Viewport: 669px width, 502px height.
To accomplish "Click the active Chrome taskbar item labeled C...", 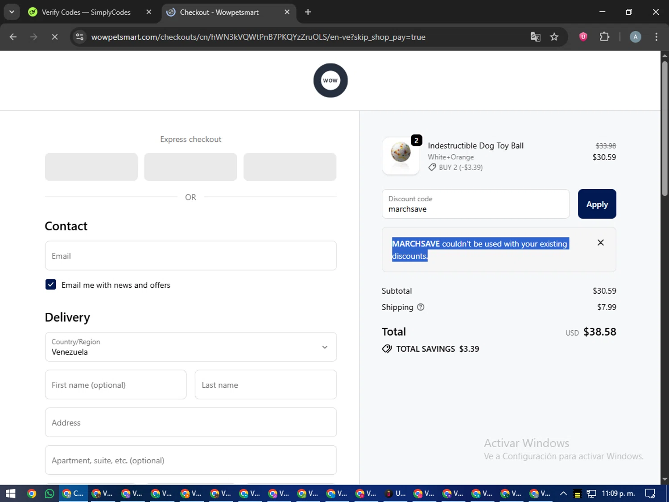I will [x=74, y=494].
